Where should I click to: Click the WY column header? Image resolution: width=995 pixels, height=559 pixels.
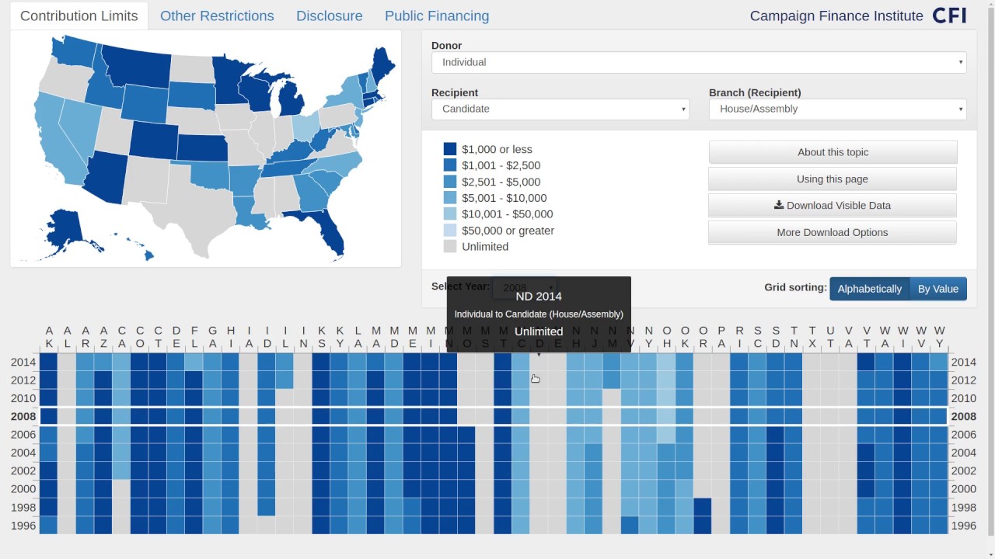point(939,337)
